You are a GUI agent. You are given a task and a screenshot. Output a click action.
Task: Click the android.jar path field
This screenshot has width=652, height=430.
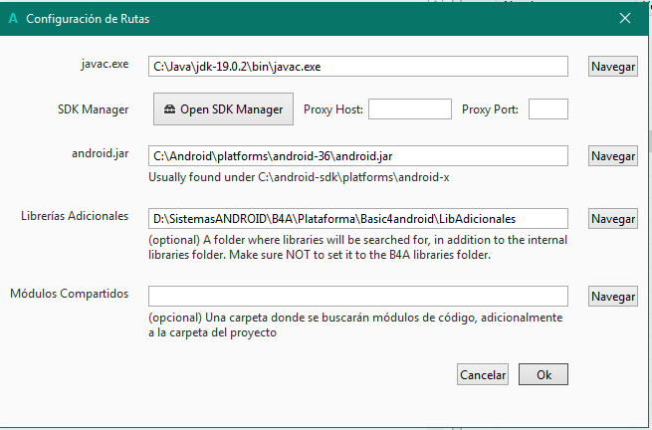[x=357, y=156]
